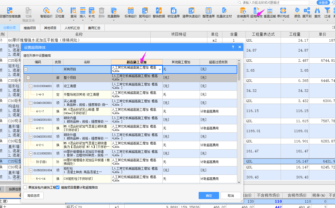Switch to the 措施项目 tab
Viewport: 335px width, 208px height.
pos(30,28)
